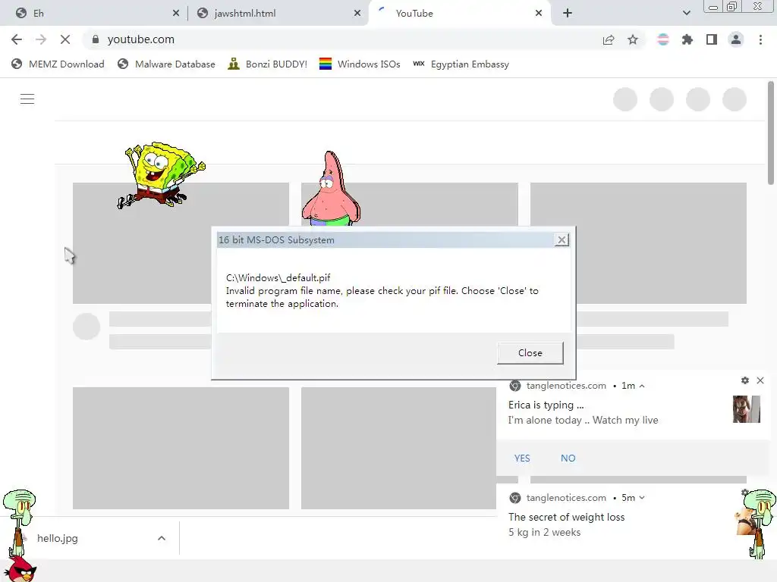Click the forward navigation arrow

tap(41, 39)
